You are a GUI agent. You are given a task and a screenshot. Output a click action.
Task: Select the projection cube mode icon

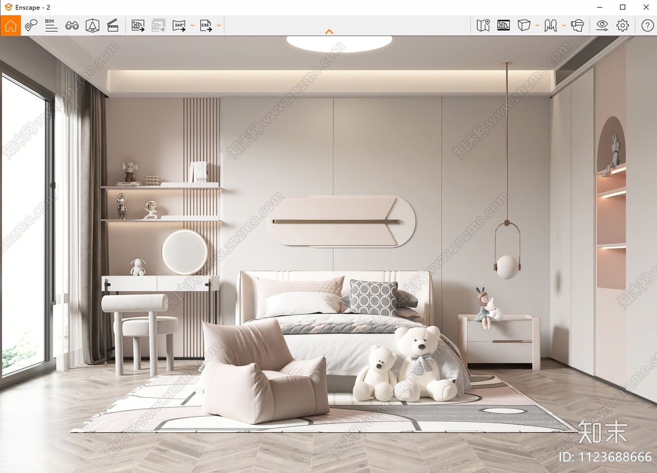524,25
